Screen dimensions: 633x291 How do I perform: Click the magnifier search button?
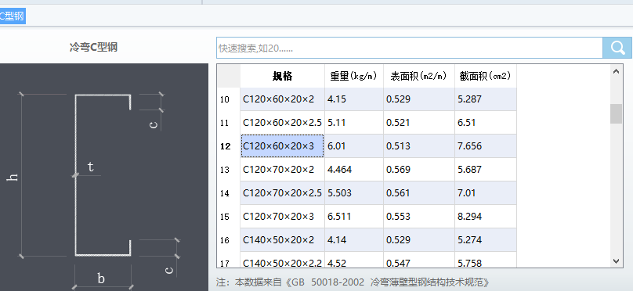(x=617, y=48)
